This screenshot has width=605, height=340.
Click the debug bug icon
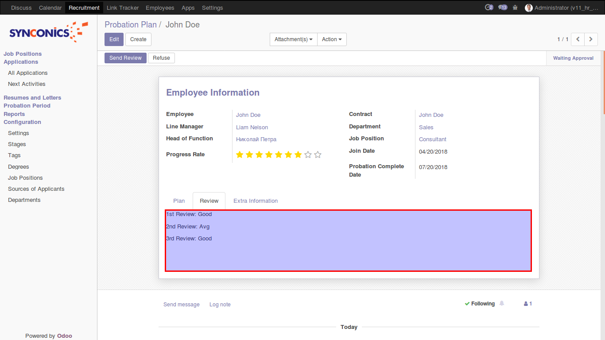tap(515, 8)
